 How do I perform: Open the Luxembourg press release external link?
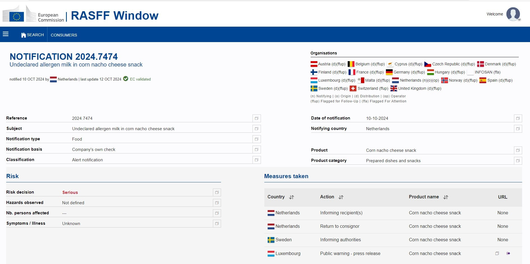click(508, 253)
